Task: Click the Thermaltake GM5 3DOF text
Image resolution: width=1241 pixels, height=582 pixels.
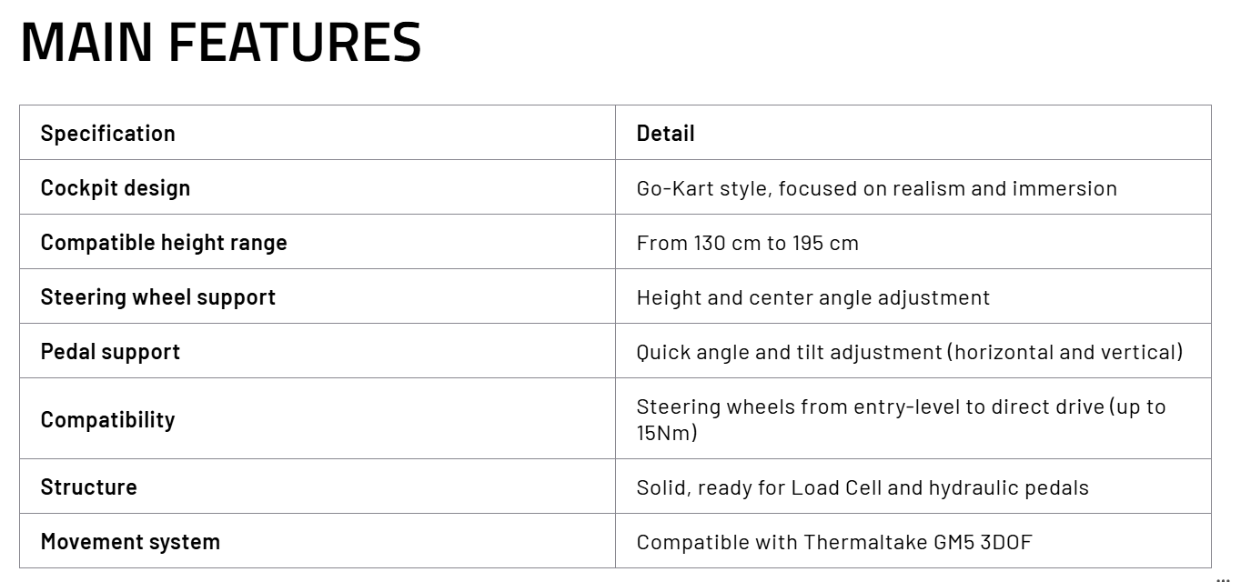Action: tap(918, 542)
